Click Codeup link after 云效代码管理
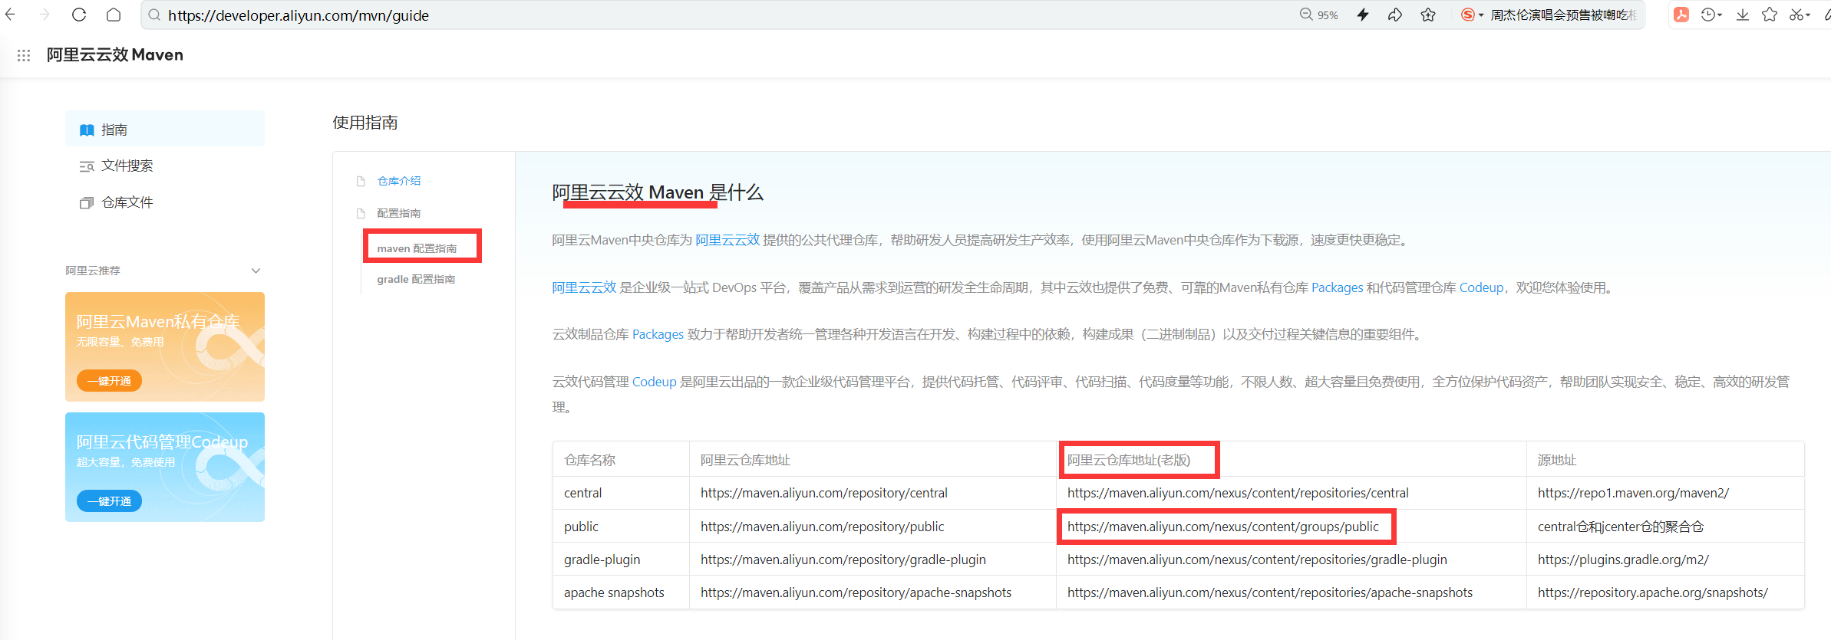This screenshot has width=1831, height=640. [x=654, y=382]
